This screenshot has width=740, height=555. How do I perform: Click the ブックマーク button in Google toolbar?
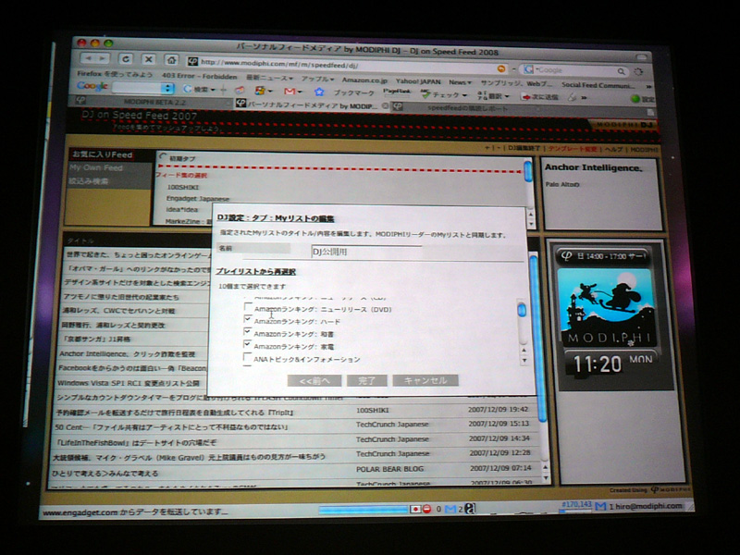(x=354, y=93)
